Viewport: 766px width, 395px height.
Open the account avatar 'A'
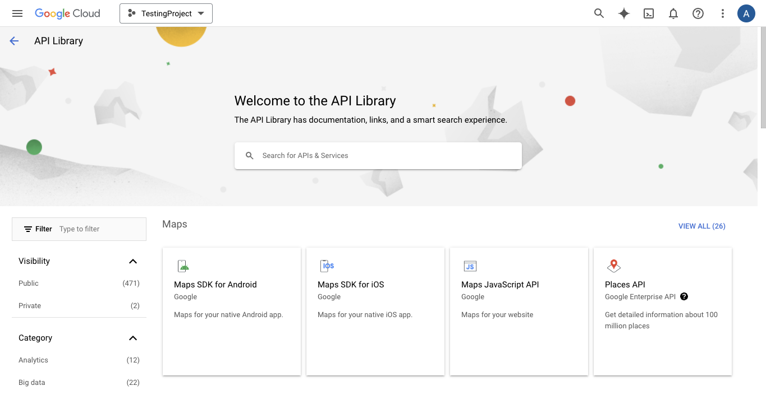[x=746, y=13]
